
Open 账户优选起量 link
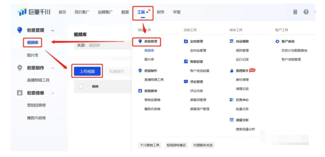point(200,71)
